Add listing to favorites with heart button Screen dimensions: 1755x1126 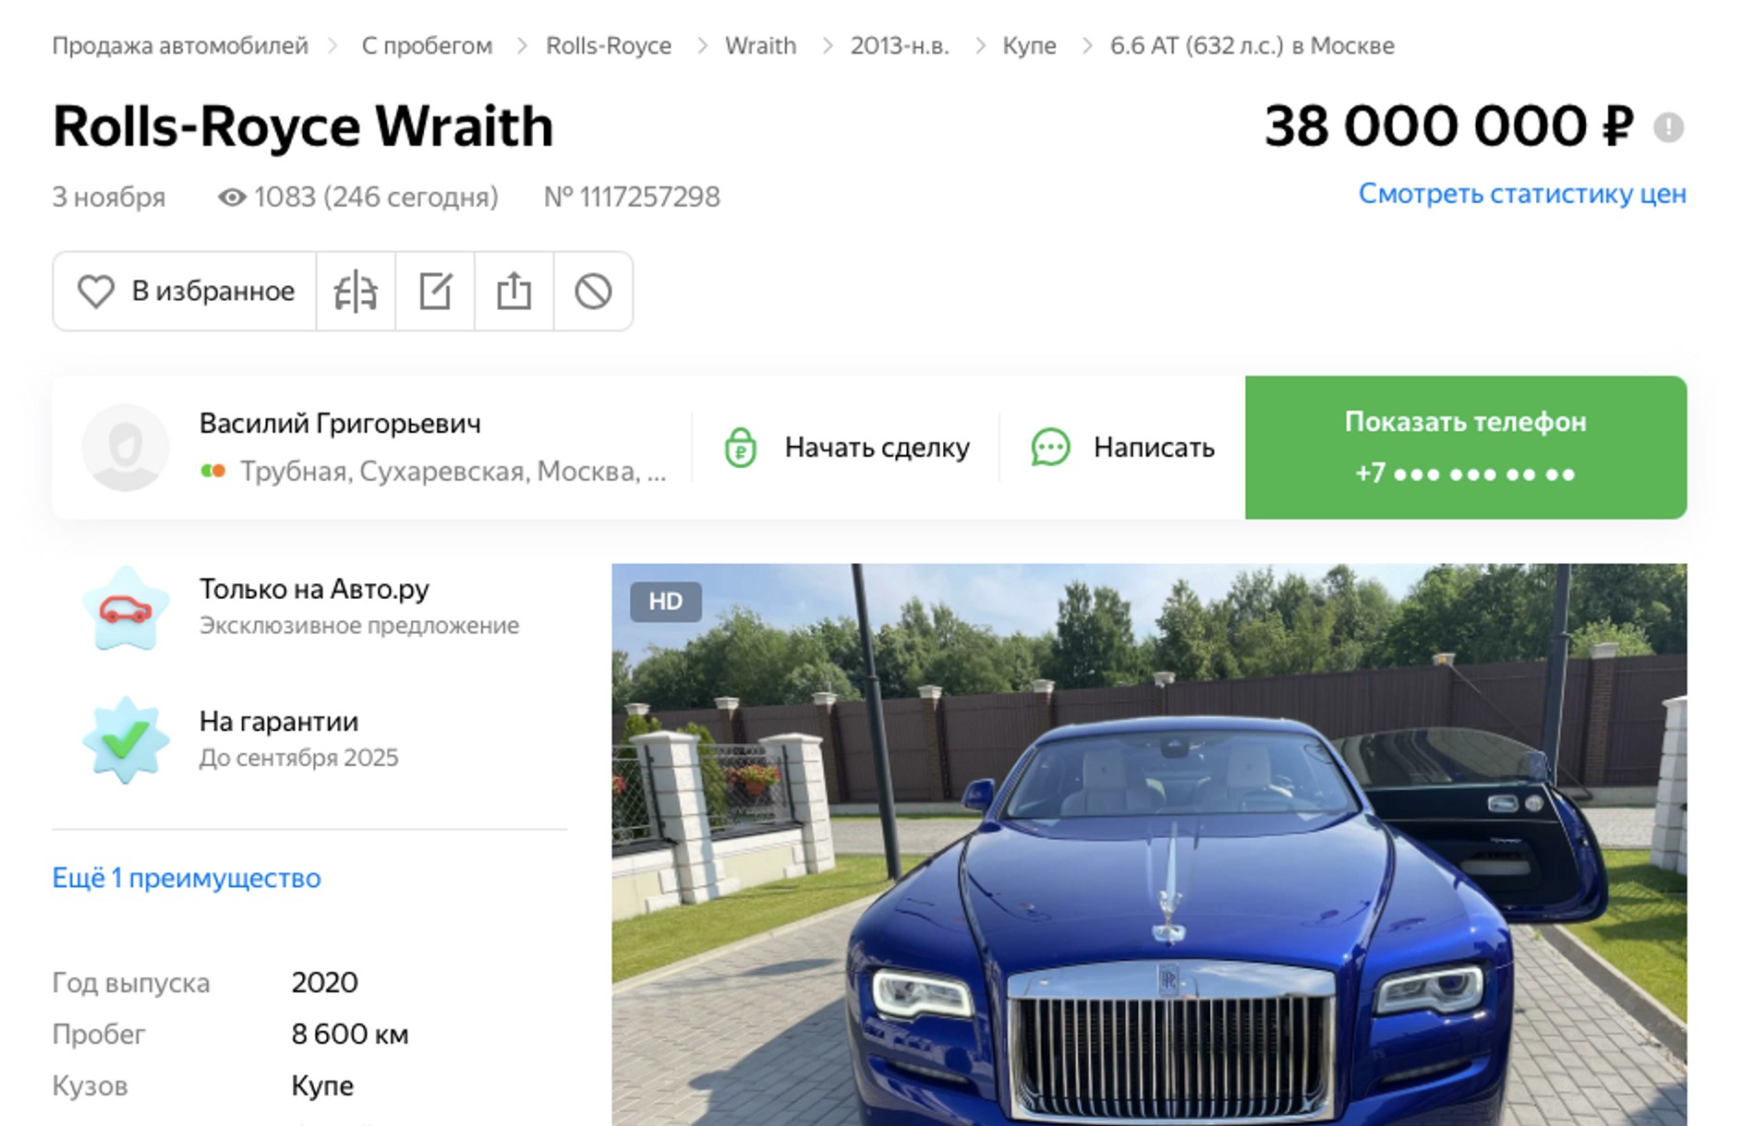[185, 292]
